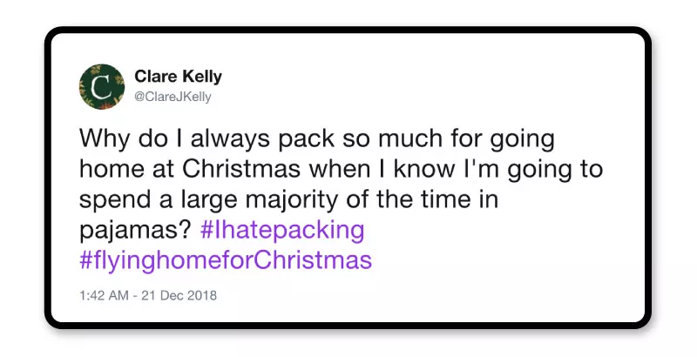
Task: Click the white letter C in avatar
Action: click(x=101, y=87)
